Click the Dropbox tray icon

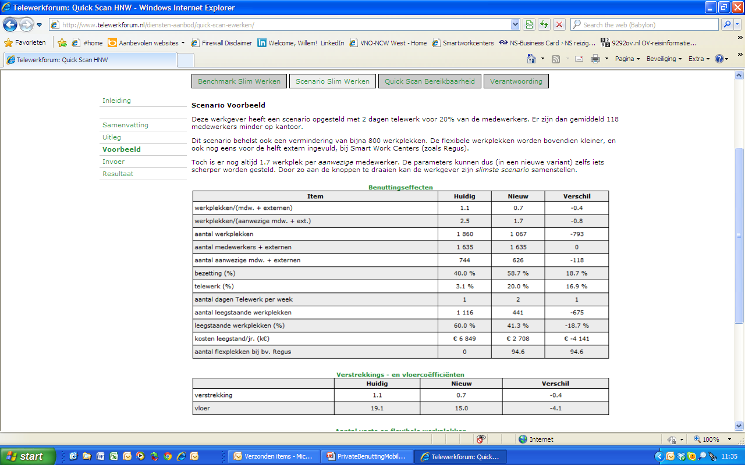click(682, 456)
